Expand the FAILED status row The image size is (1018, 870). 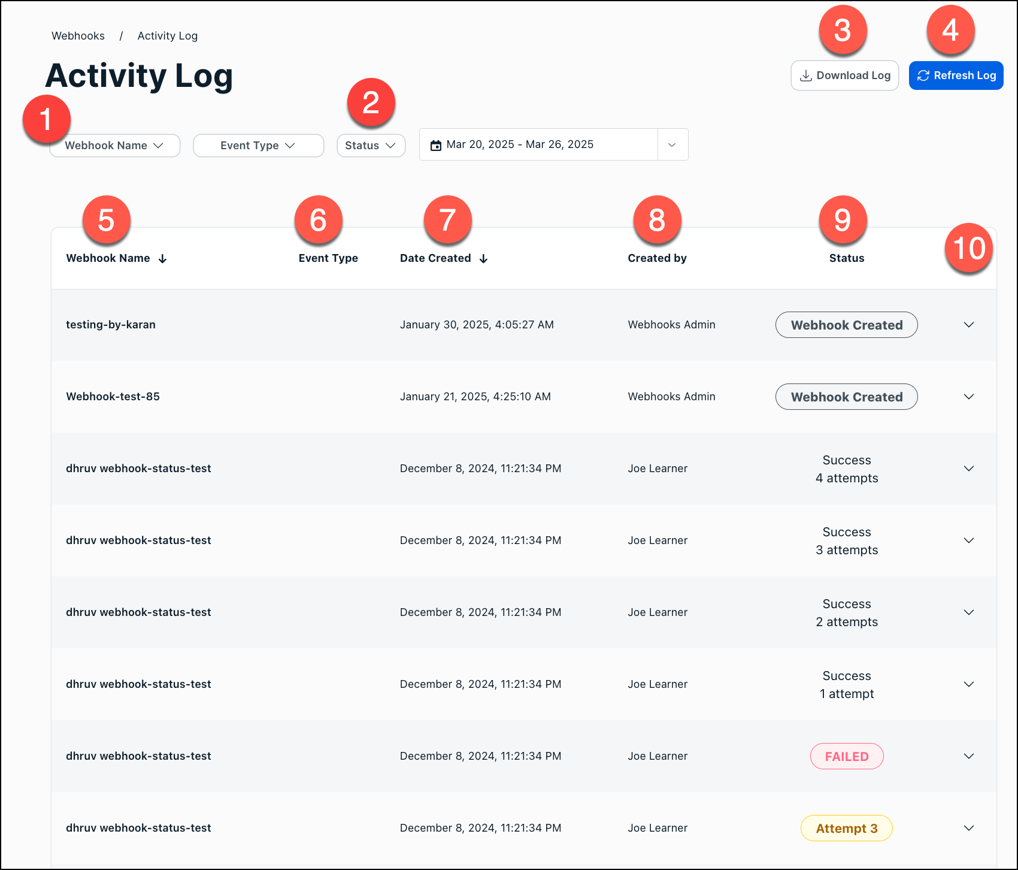968,756
